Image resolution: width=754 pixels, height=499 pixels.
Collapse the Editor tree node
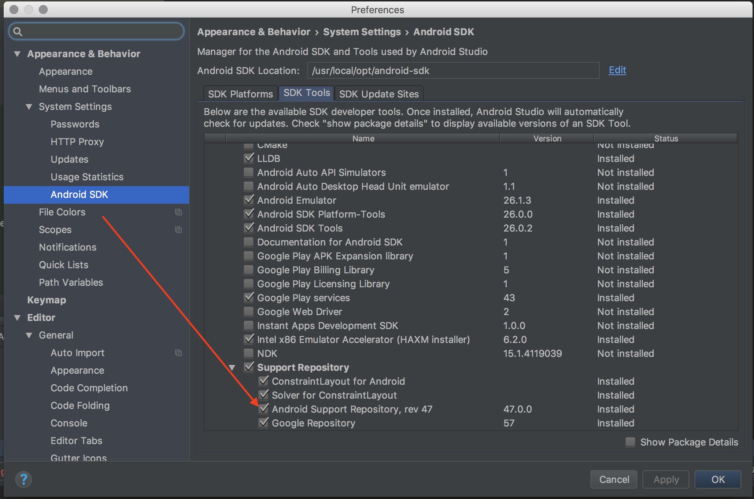coord(17,318)
